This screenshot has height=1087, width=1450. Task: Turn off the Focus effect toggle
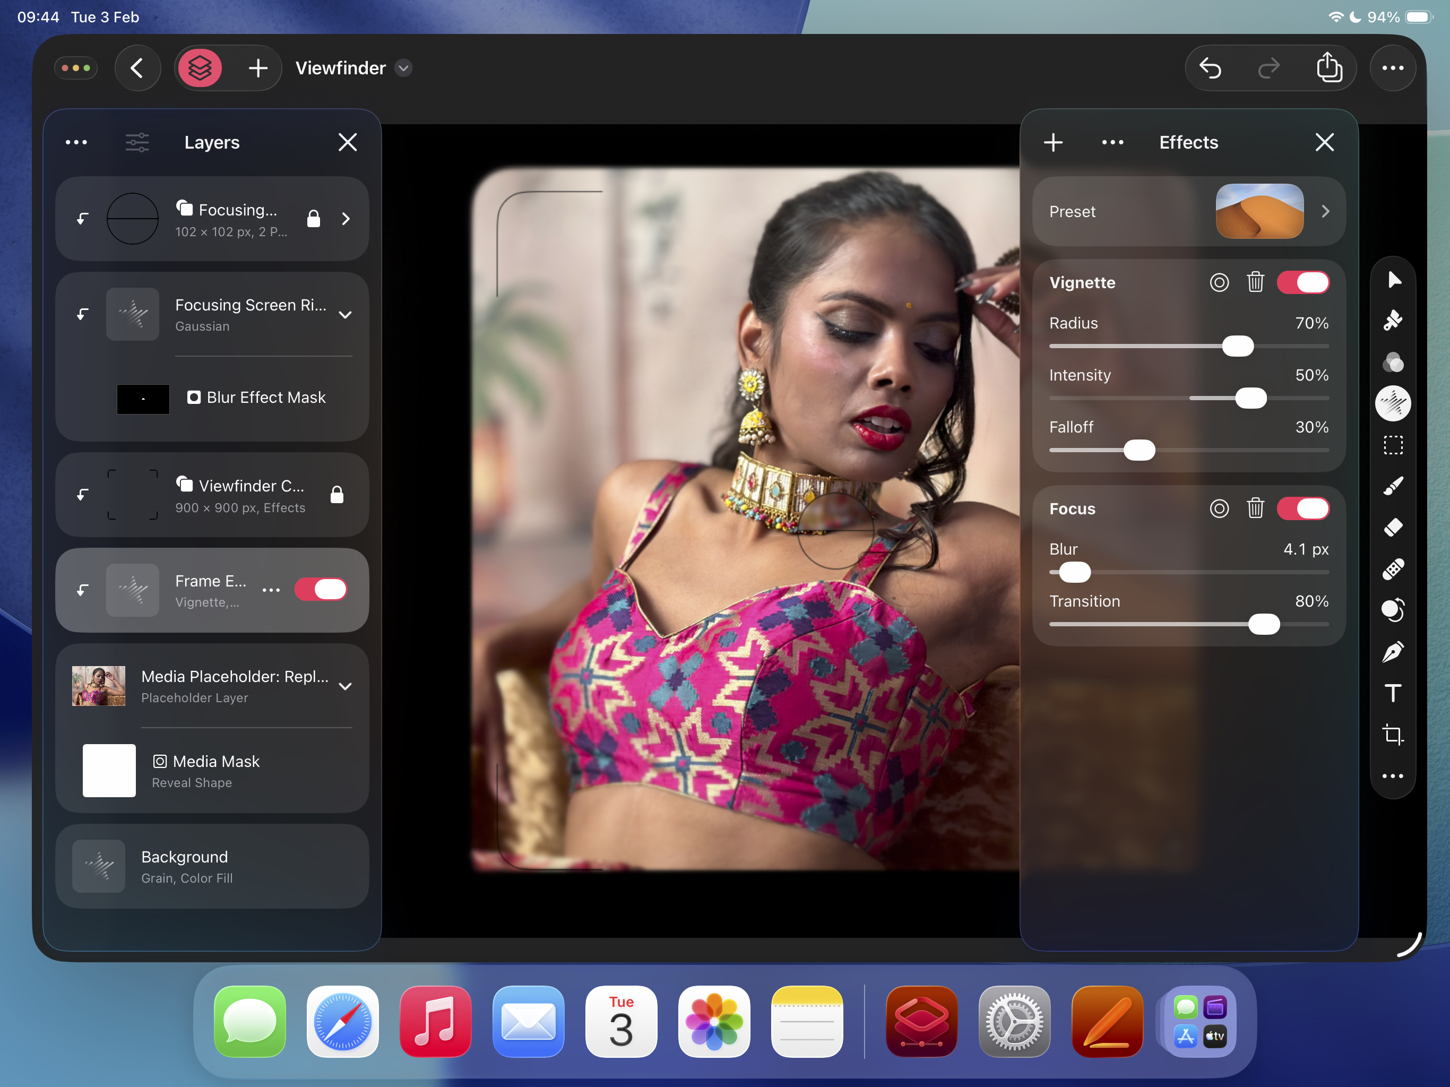pyautogui.click(x=1303, y=509)
